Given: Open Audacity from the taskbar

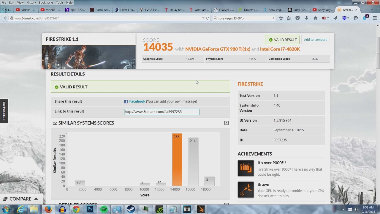Looking at the screenshot, I should [x=62, y=210].
